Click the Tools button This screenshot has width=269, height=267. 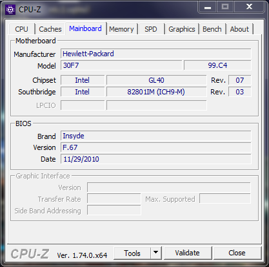click(132, 253)
